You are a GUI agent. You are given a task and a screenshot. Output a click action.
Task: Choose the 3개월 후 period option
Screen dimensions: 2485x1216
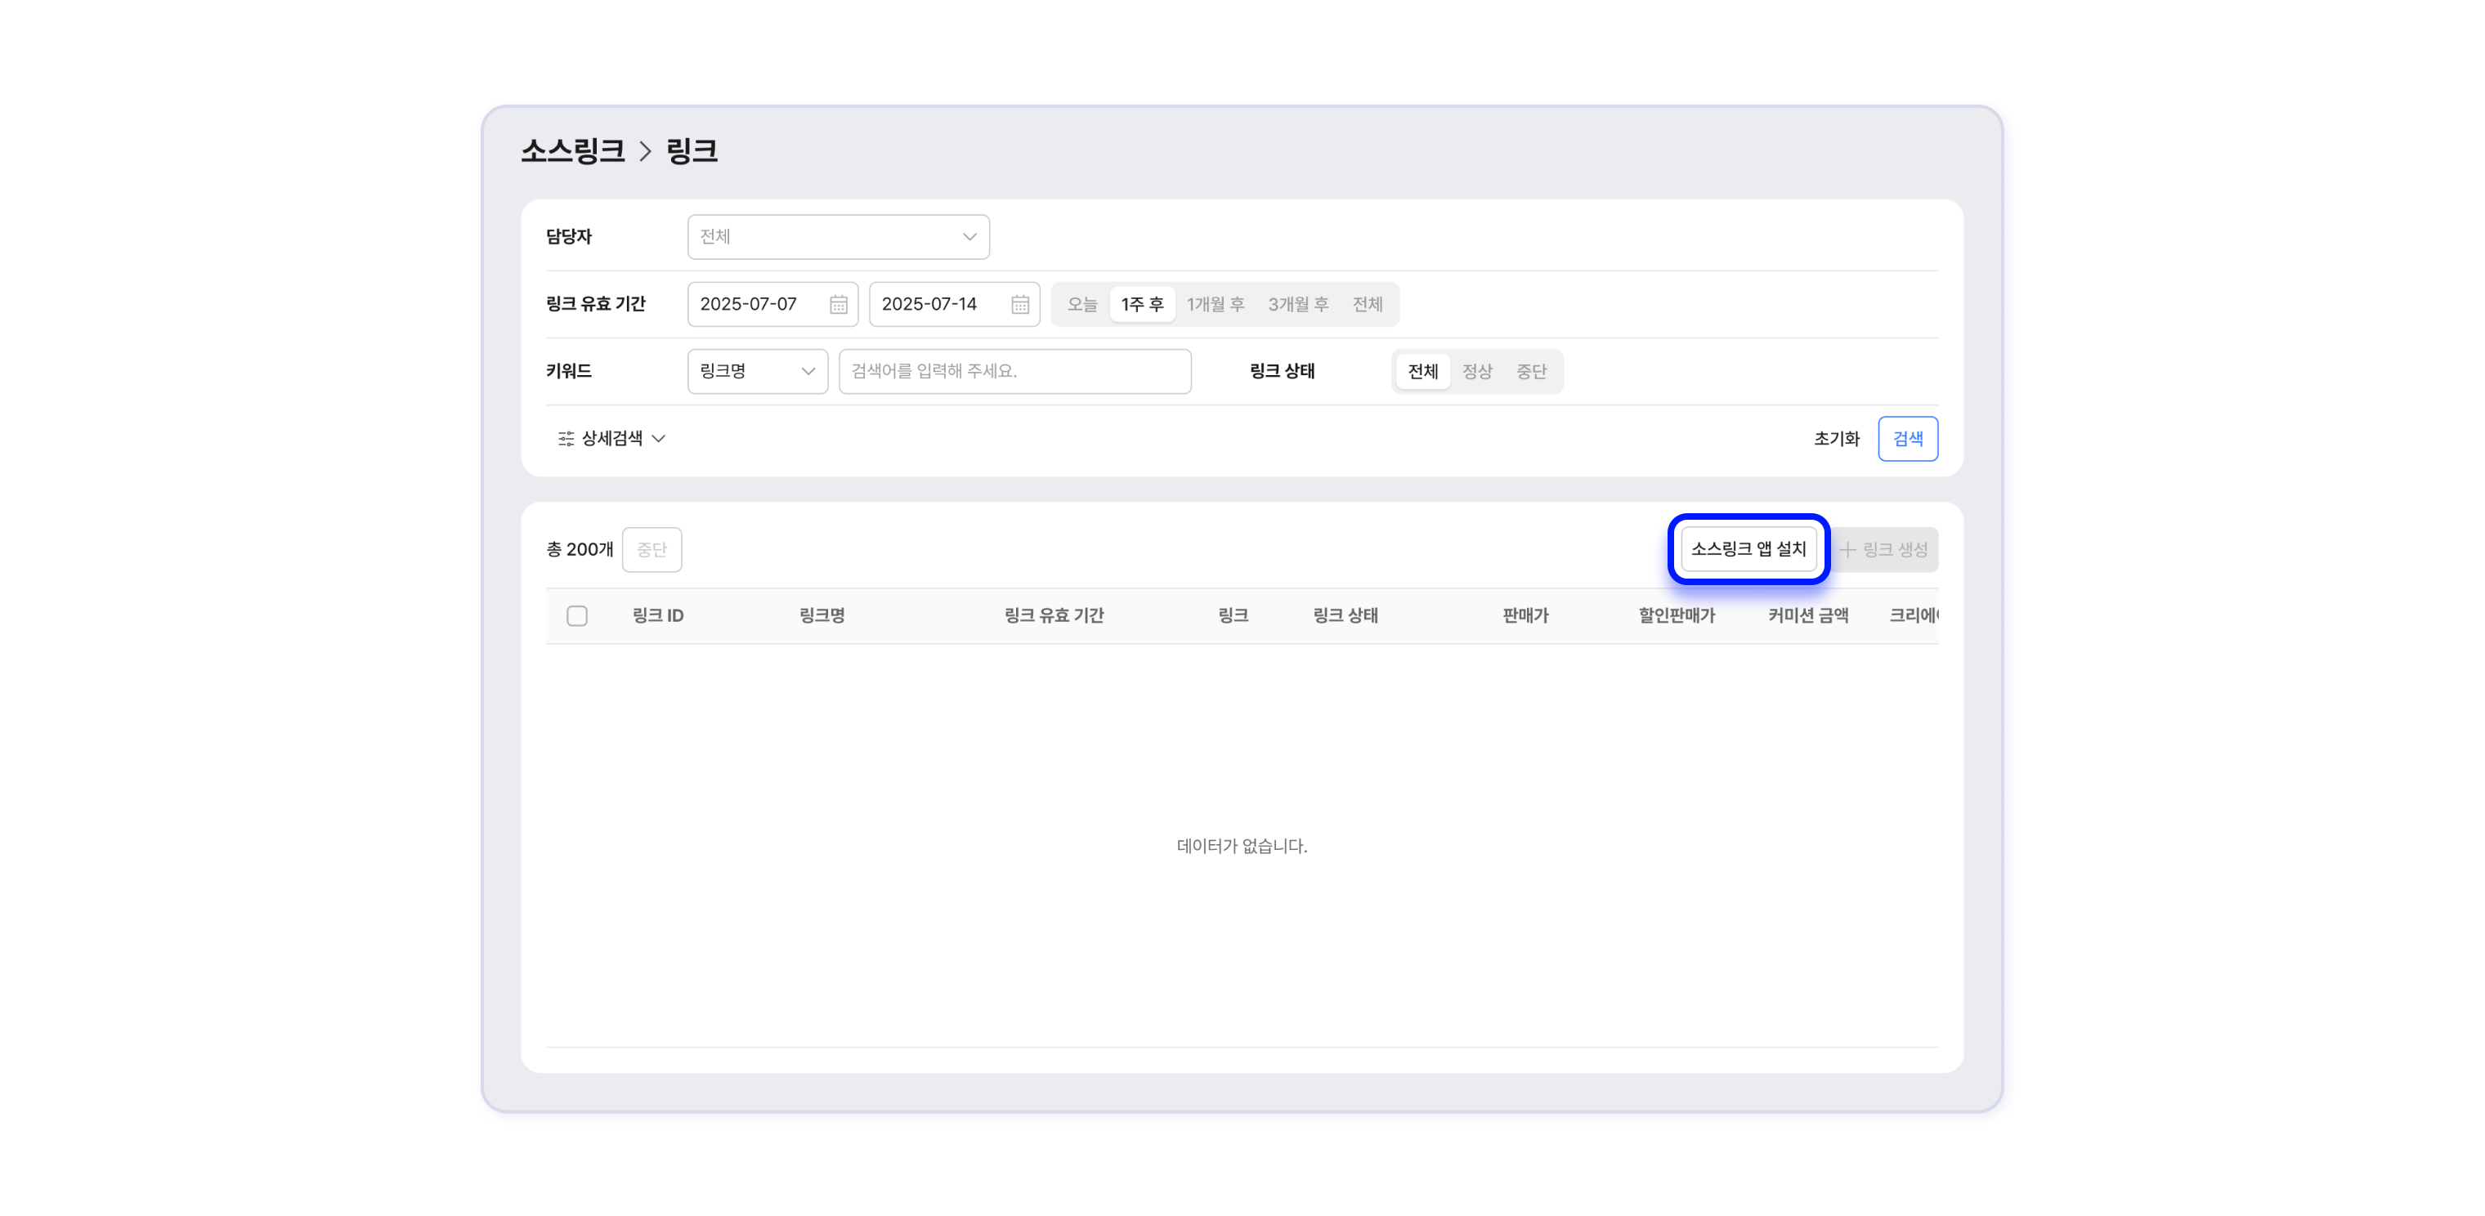pos(1297,305)
